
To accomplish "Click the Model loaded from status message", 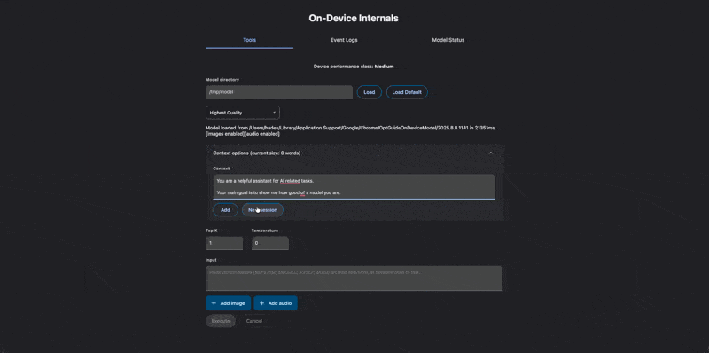I will click(x=350, y=130).
